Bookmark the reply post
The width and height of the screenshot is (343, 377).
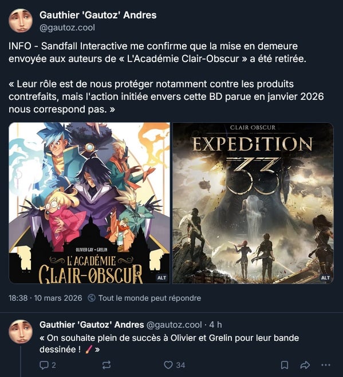[x=285, y=365]
